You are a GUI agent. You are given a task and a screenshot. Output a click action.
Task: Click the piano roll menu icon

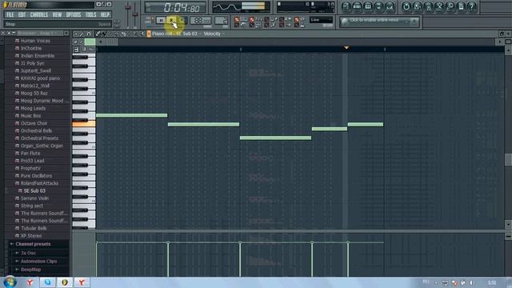[76, 34]
